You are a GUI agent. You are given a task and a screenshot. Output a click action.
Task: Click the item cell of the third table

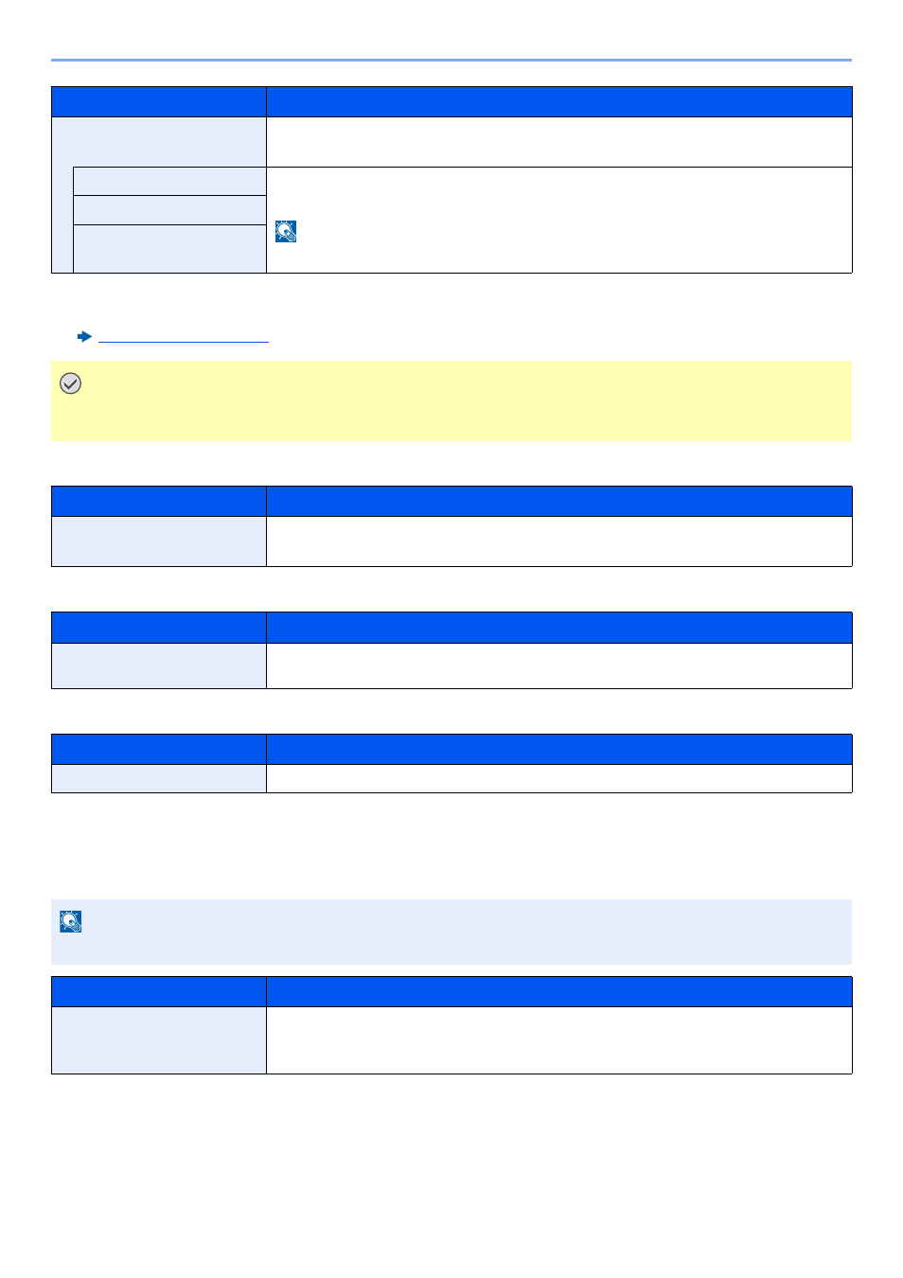159,666
